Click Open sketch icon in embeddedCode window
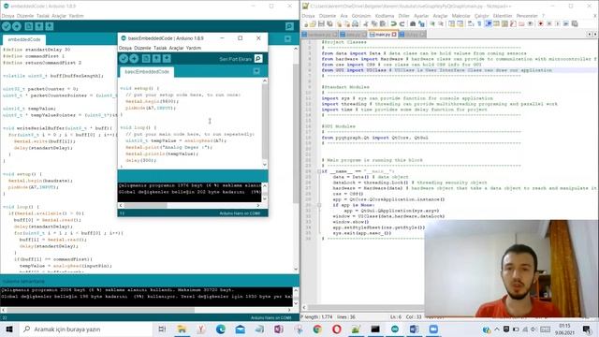This screenshot has width=599, height=337. 39,26
